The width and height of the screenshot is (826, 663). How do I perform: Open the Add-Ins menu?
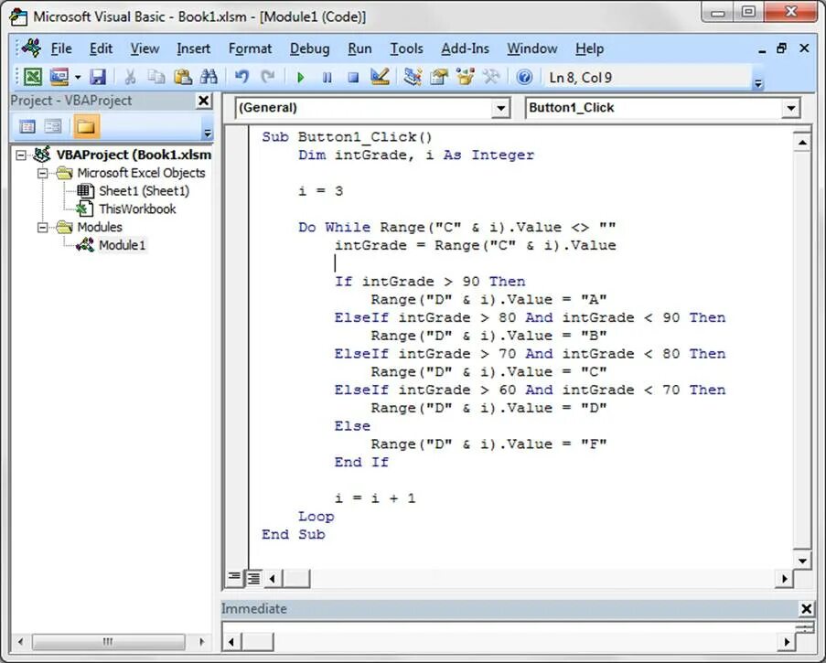[466, 48]
